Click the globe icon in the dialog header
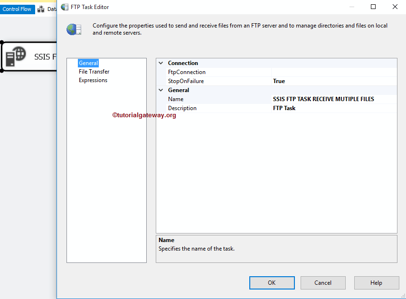The height and width of the screenshot is (299, 406). 74,29
